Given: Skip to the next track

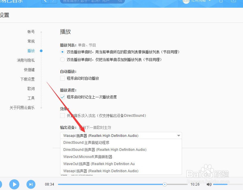Looking at the screenshot, I should point(31,184).
